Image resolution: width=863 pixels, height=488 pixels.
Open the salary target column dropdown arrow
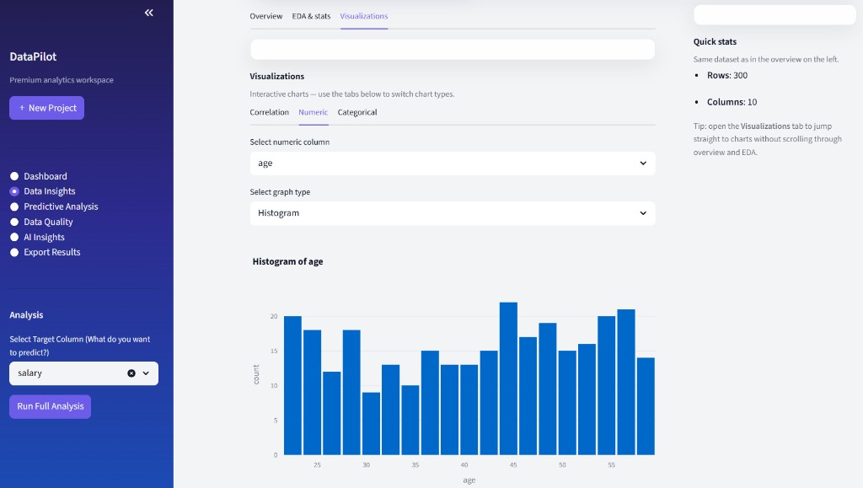(x=146, y=373)
